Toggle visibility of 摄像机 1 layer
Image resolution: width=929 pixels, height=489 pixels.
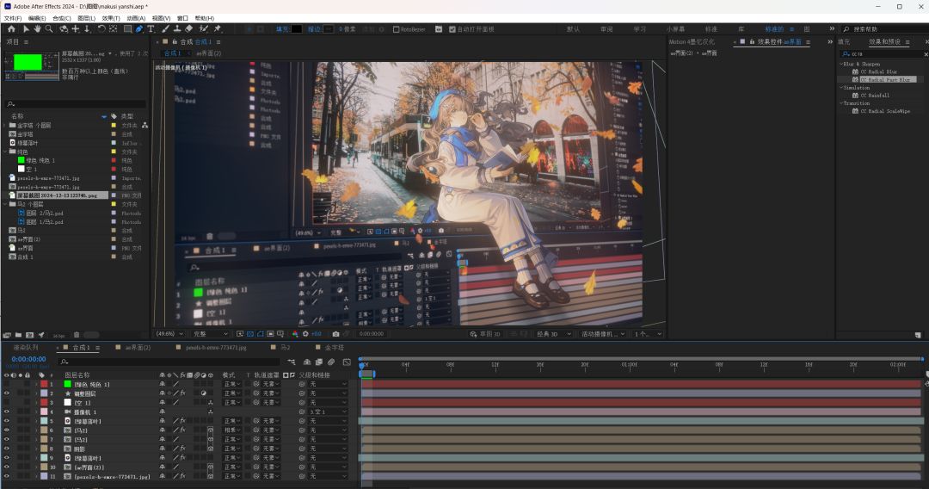click(x=7, y=412)
